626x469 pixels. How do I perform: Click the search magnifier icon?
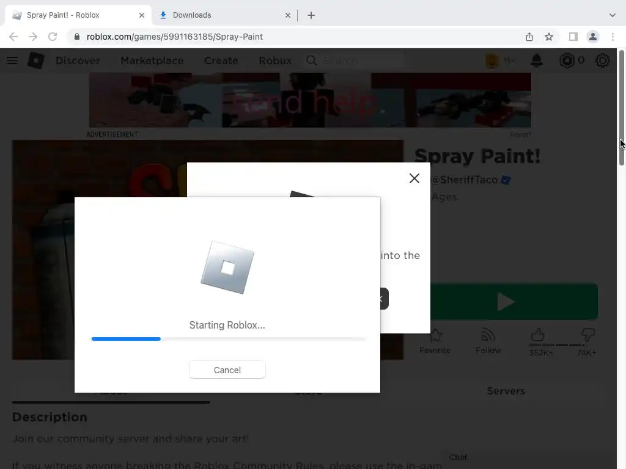point(311,60)
